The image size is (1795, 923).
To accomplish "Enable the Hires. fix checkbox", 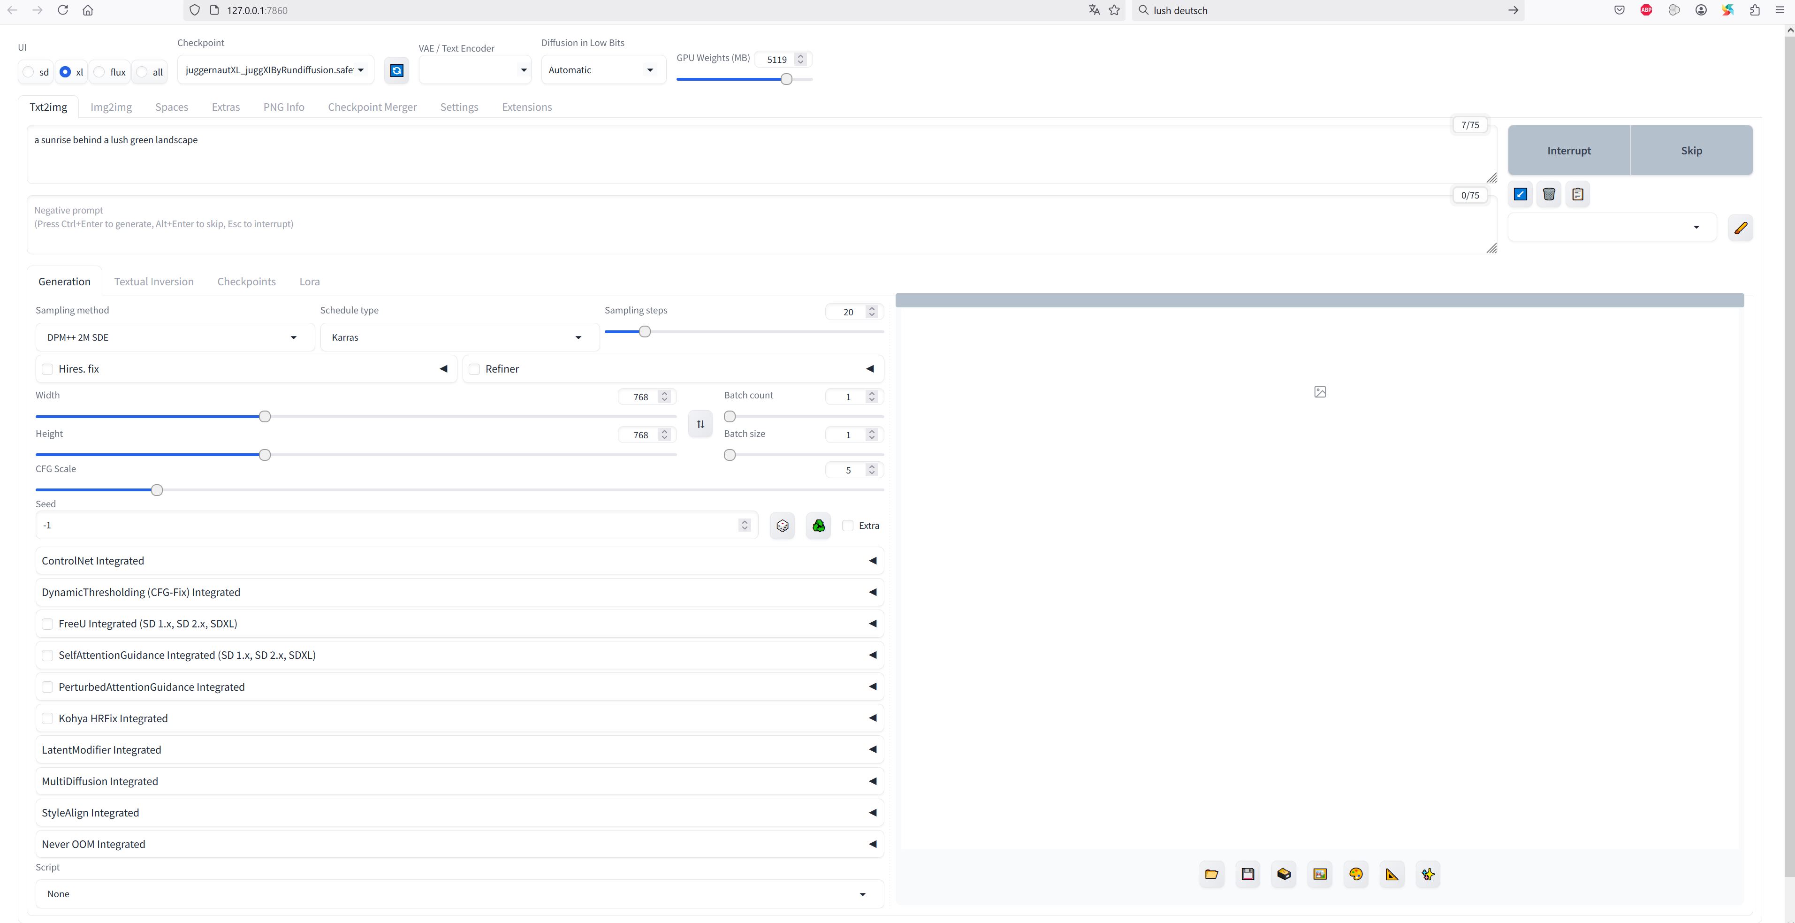I will [47, 369].
